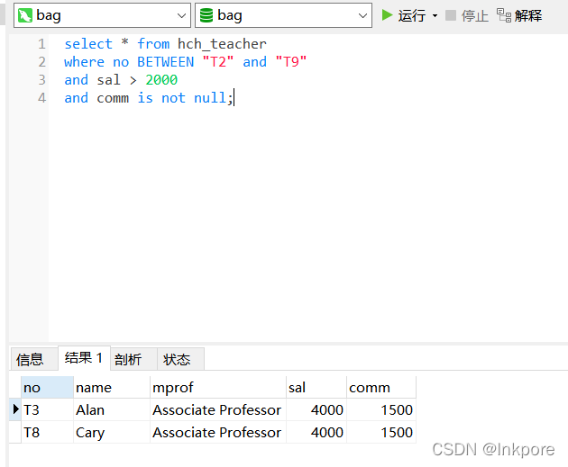Viewport: 568px width, 467px height.
Task: Click the select keyword on line 1
Action: coord(88,44)
